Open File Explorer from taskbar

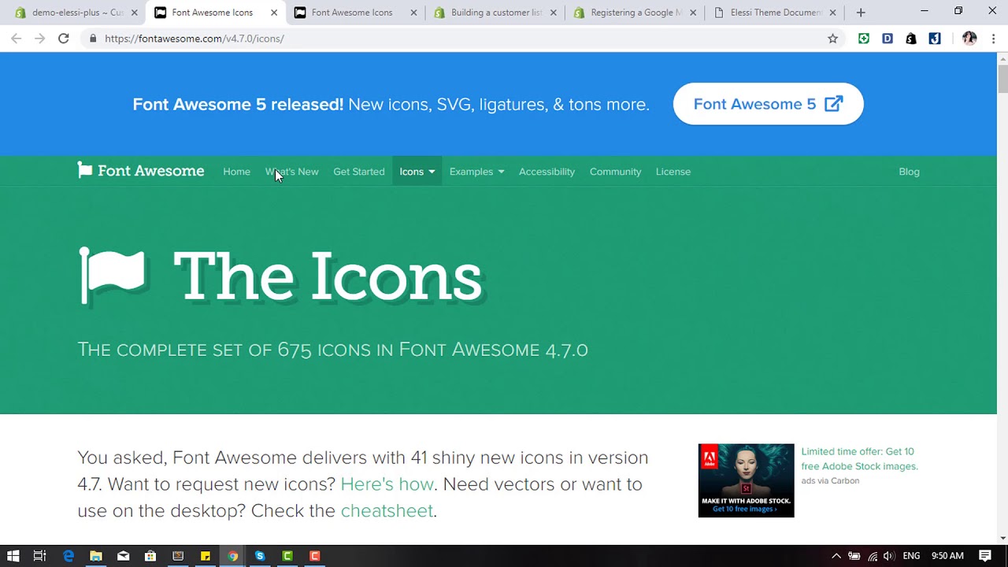coord(96,556)
